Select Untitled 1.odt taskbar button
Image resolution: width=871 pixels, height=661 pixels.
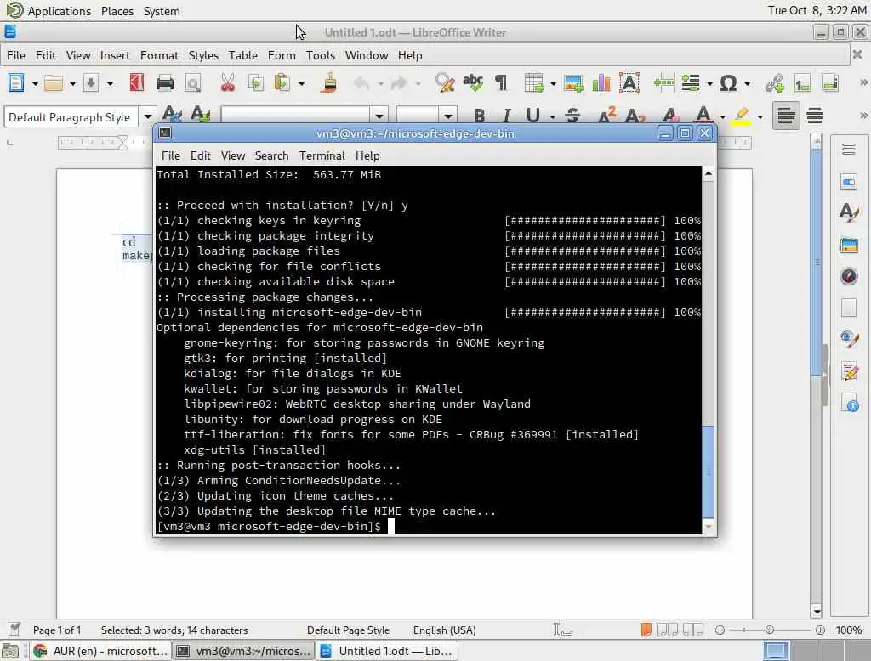click(387, 651)
